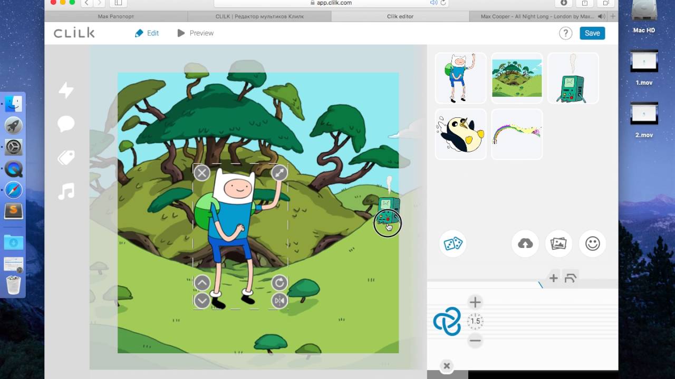Image resolution: width=675 pixels, height=379 pixels.
Task: Go back in Safari
Action: click(86, 3)
